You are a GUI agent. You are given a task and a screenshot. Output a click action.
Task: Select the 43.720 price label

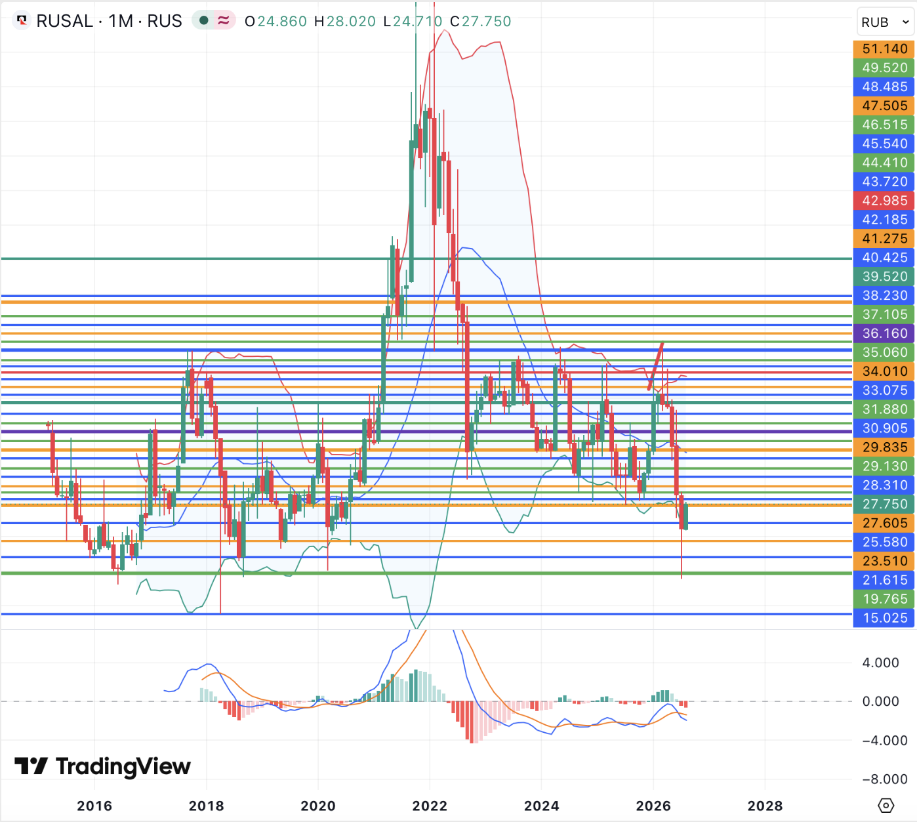pos(884,182)
